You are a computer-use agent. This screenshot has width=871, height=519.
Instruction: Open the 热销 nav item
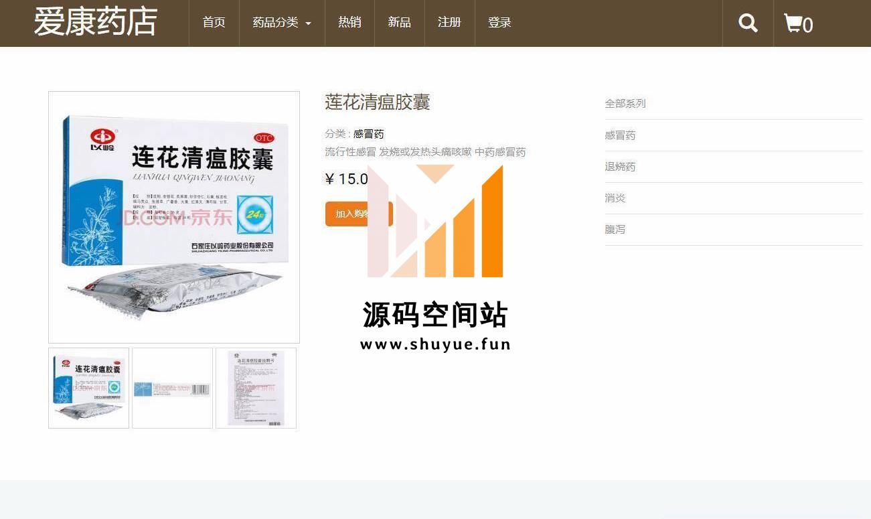(349, 23)
